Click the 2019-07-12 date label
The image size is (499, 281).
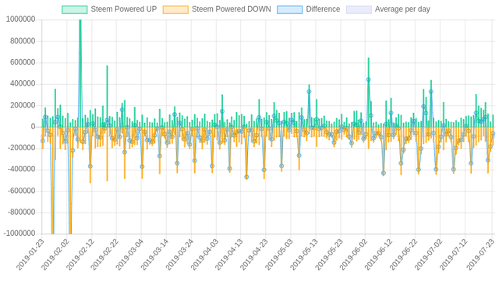453,255
